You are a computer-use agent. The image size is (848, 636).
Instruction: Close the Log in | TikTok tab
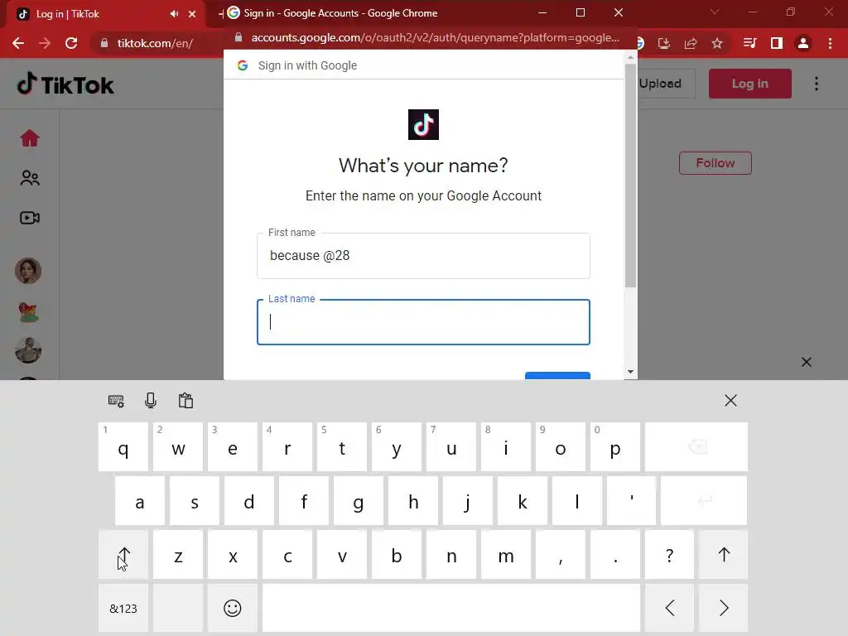coord(192,14)
